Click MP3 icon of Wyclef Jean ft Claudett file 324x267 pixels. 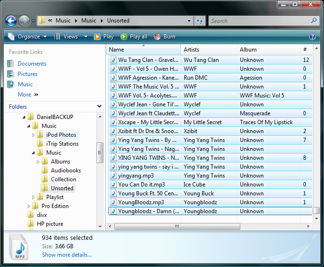(x=113, y=113)
